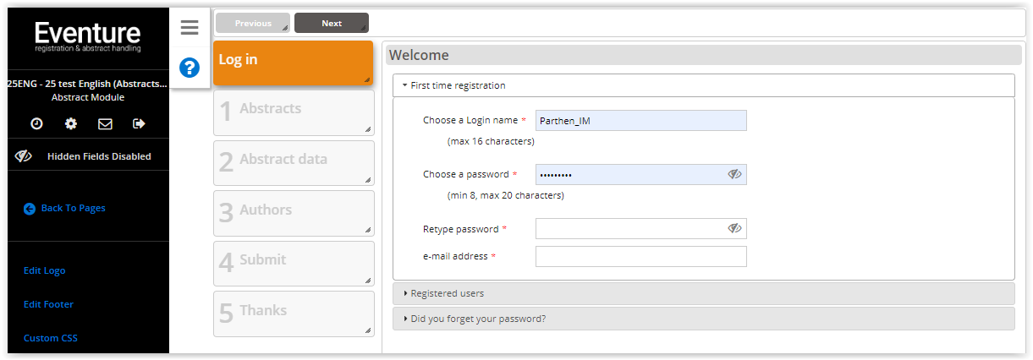Click the e-mail address input field

pos(640,256)
